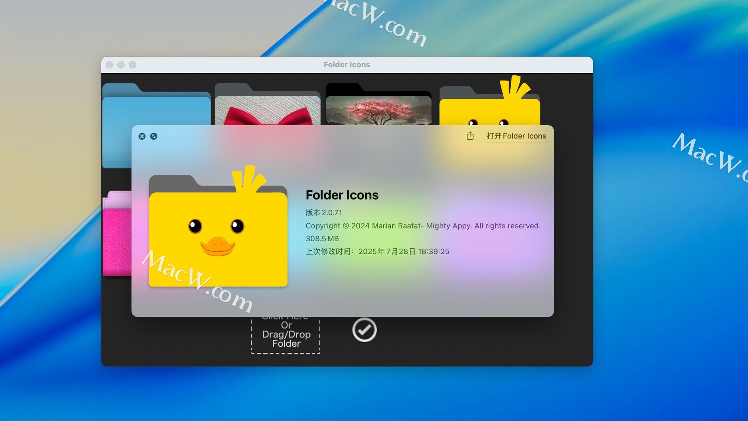Click the large duck folder app icon
Screen dimensions: 748x421
coord(218,227)
